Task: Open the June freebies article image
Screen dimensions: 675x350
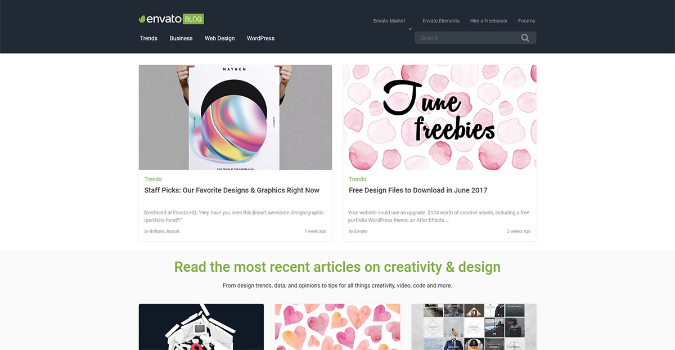Action: click(x=440, y=117)
